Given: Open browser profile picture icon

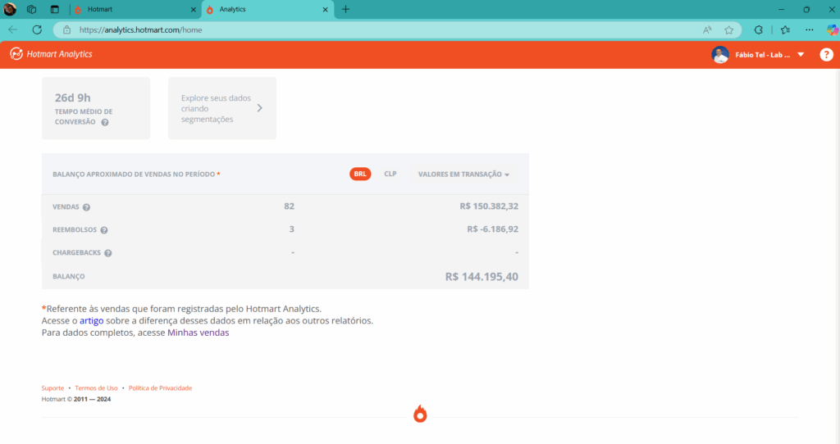Looking at the screenshot, I should click(x=10, y=9).
